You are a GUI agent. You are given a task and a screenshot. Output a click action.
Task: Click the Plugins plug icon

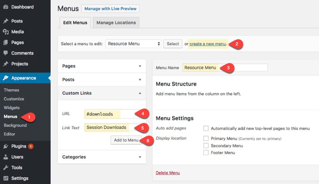[6, 146]
